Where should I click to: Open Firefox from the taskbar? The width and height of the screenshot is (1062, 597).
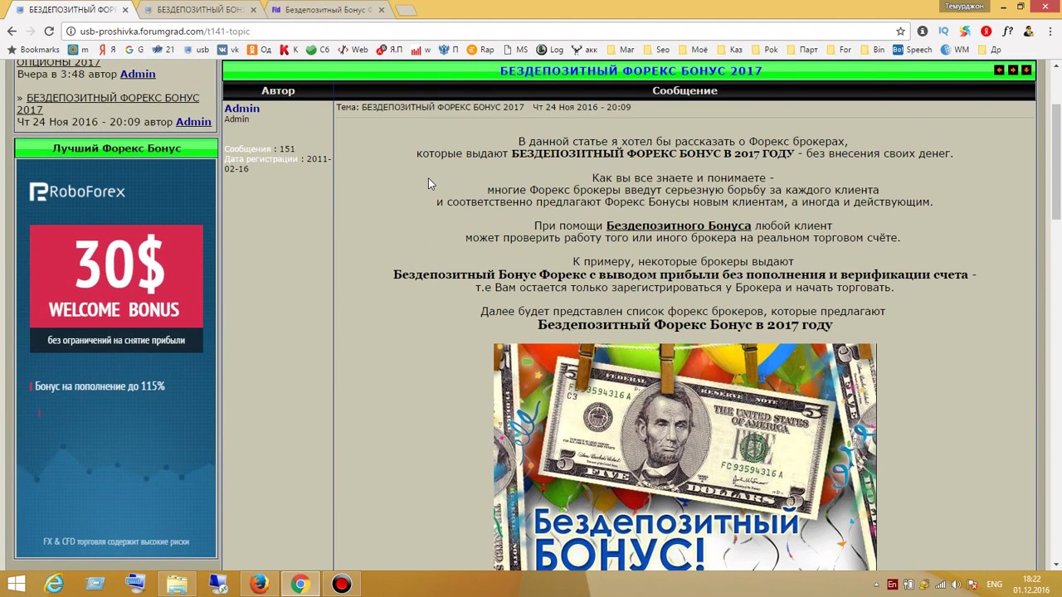(x=259, y=584)
